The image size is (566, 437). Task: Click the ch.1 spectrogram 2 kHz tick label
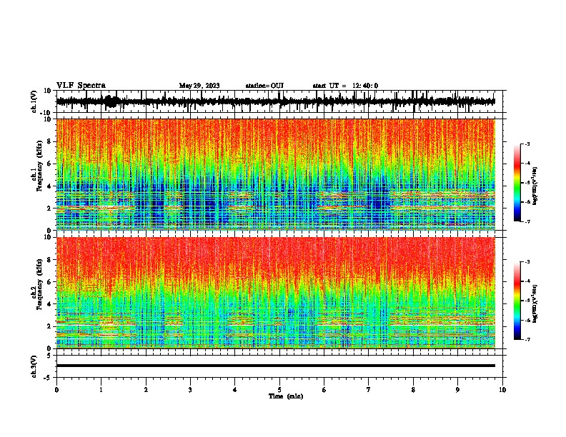tap(49, 209)
